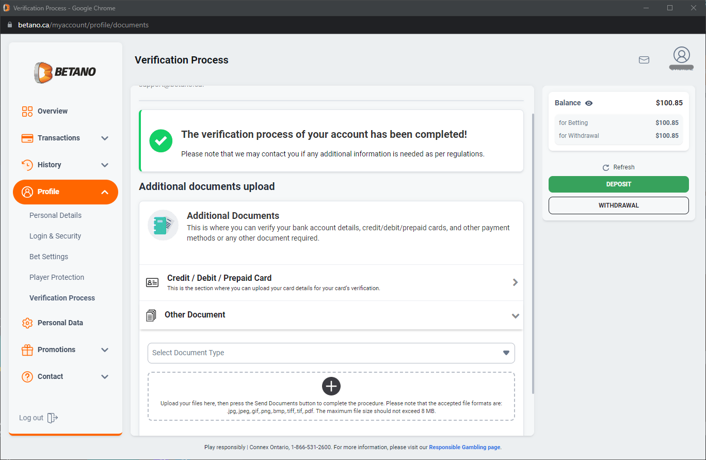Click the Profile person icon
Image resolution: width=706 pixels, height=460 pixels.
point(27,192)
